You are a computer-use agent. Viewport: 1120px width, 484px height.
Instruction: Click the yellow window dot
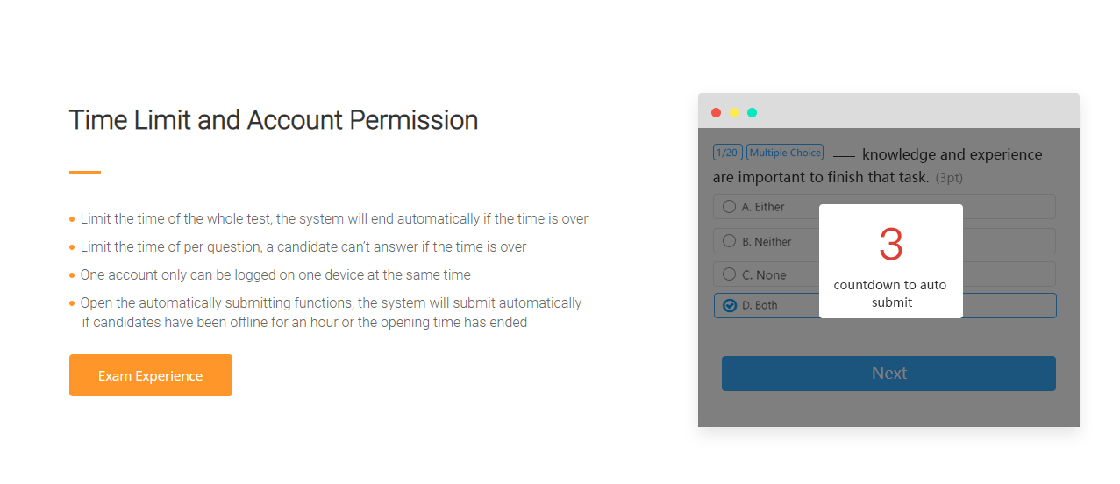(x=734, y=112)
